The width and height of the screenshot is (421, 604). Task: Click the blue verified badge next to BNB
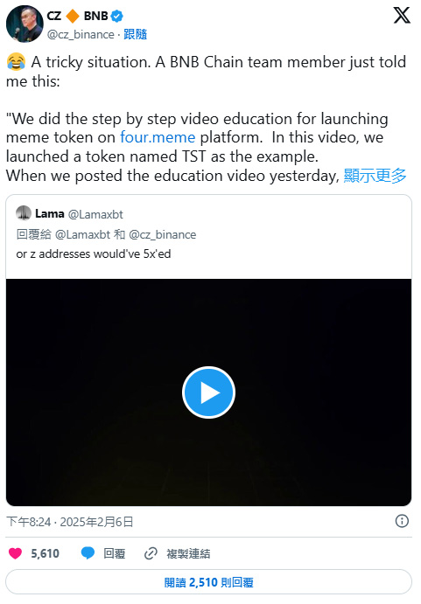(117, 16)
